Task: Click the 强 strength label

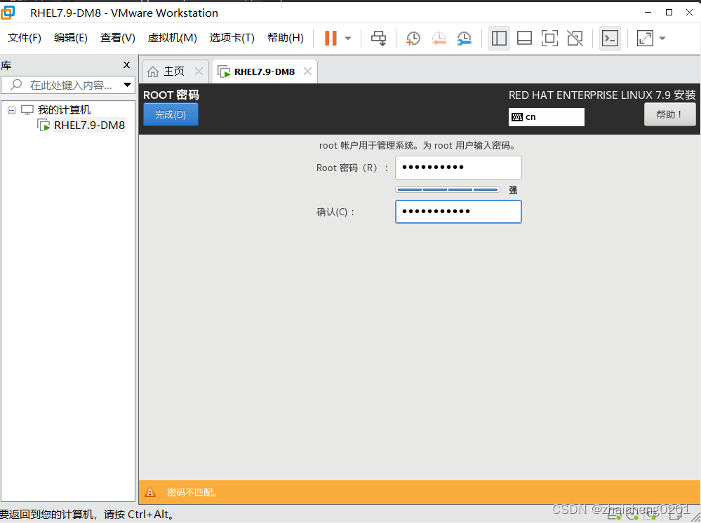Action: click(513, 190)
